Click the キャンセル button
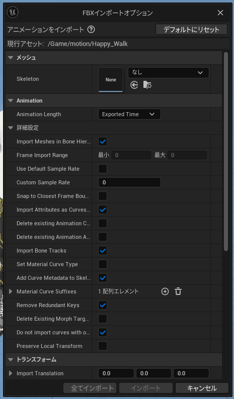 click(x=202, y=388)
